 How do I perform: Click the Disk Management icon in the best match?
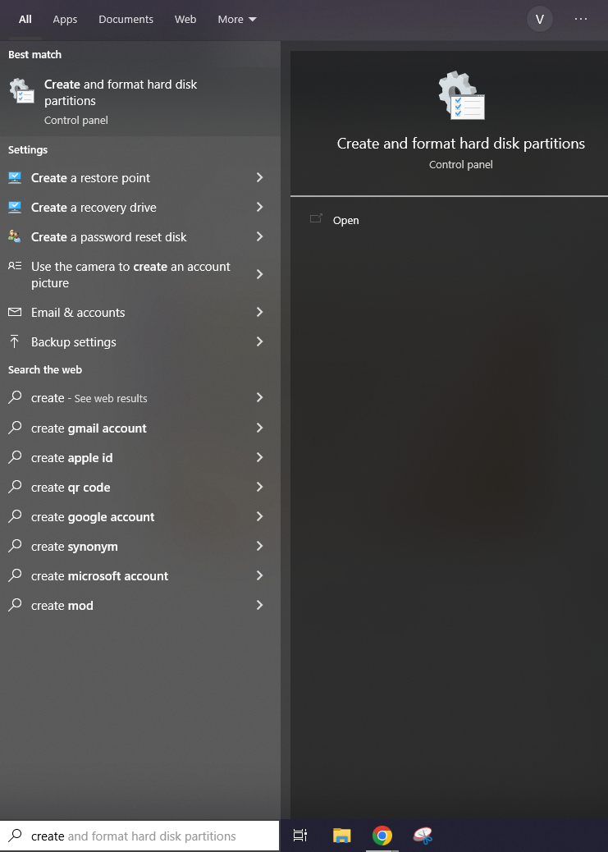click(21, 90)
